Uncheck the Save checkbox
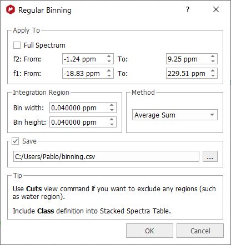This screenshot has height=245, width=231. coord(15,141)
